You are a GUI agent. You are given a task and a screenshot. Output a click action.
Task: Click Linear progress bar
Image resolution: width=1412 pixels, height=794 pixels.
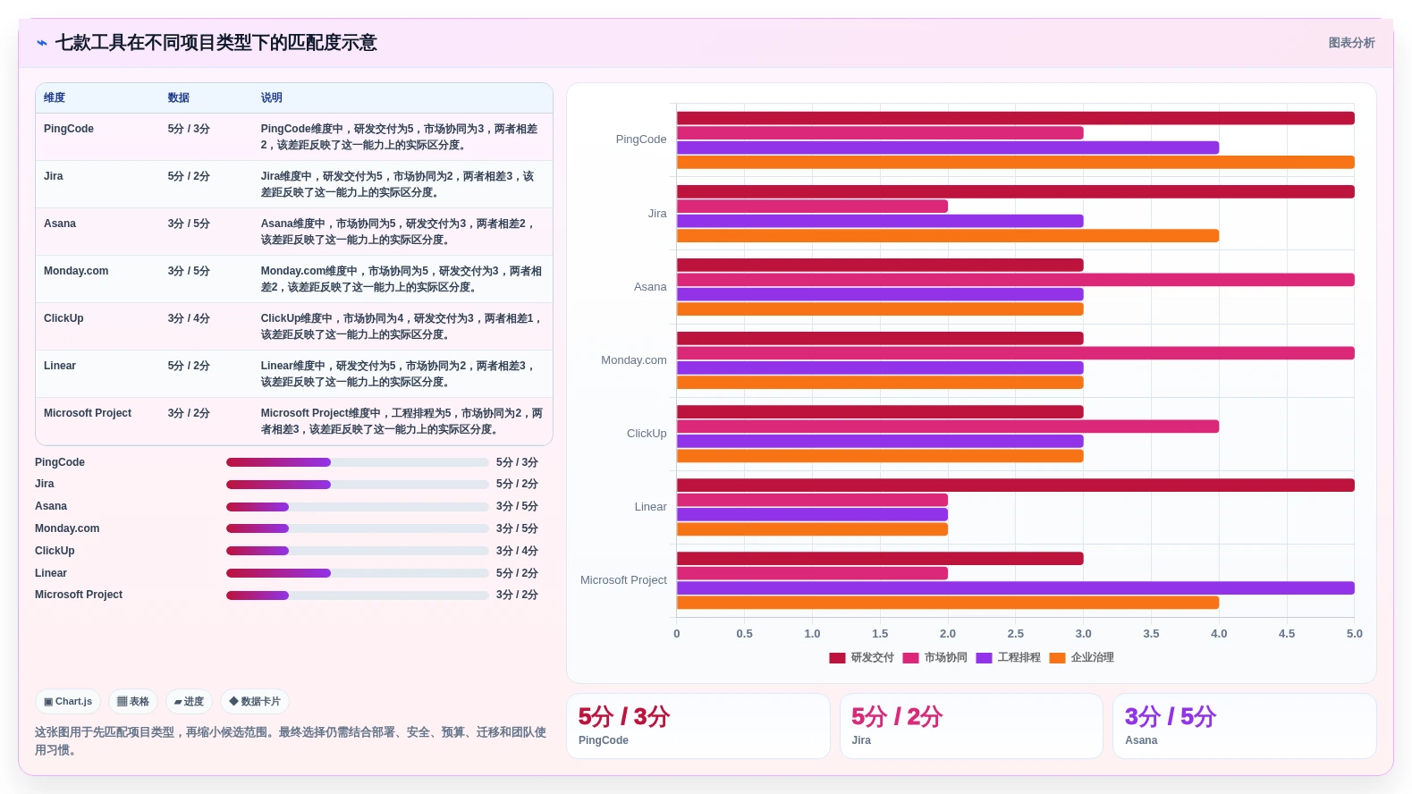click(357, 573)
